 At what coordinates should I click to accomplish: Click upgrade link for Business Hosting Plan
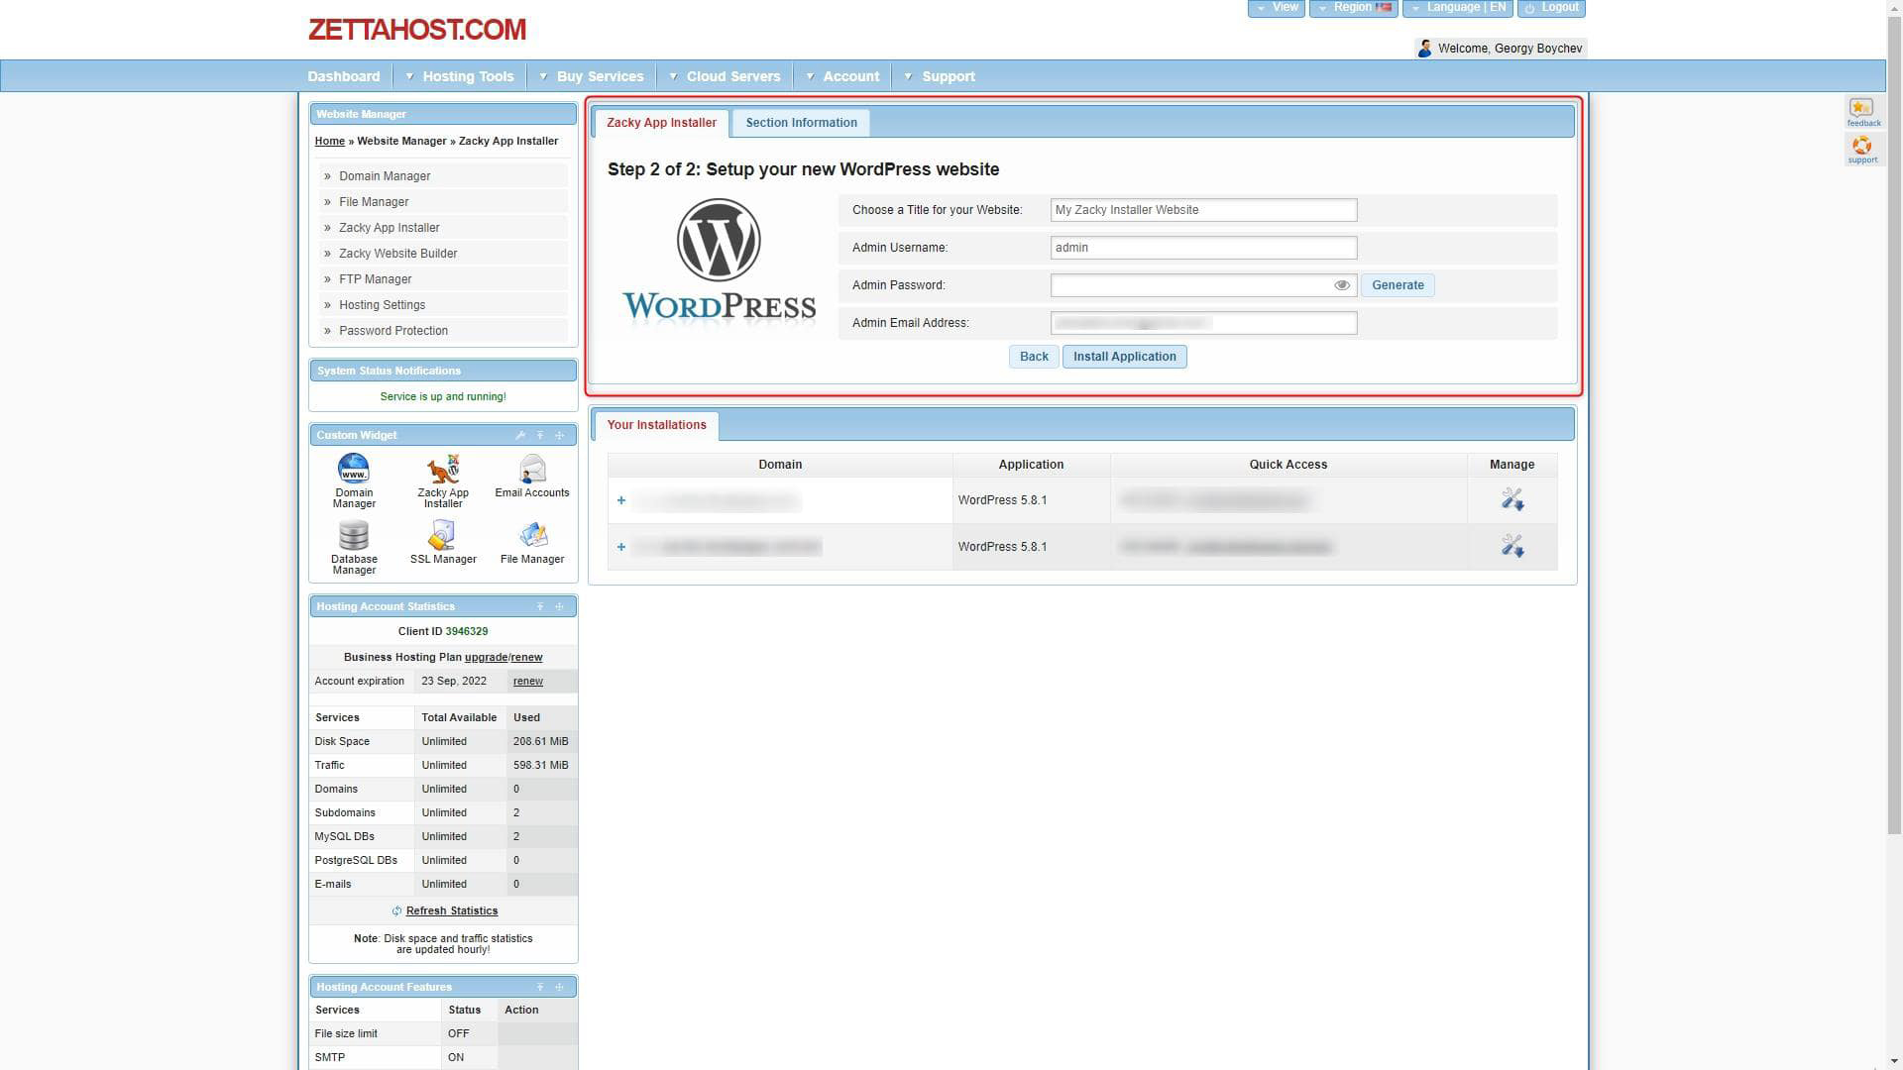[x=486, y=657]
